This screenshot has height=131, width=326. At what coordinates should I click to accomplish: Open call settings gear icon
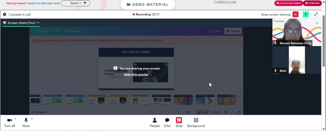coord(5,15)
